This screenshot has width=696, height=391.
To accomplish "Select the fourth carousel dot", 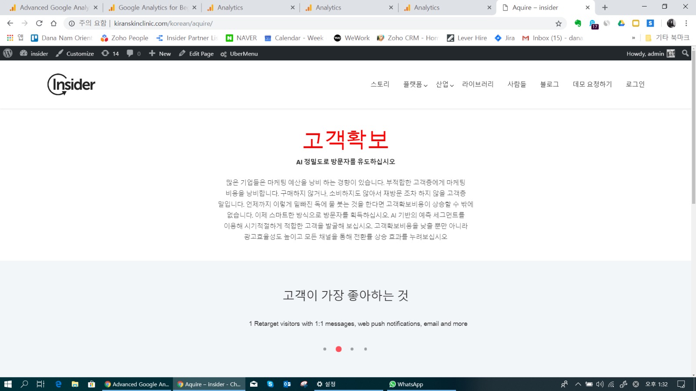I will point(365,349).
